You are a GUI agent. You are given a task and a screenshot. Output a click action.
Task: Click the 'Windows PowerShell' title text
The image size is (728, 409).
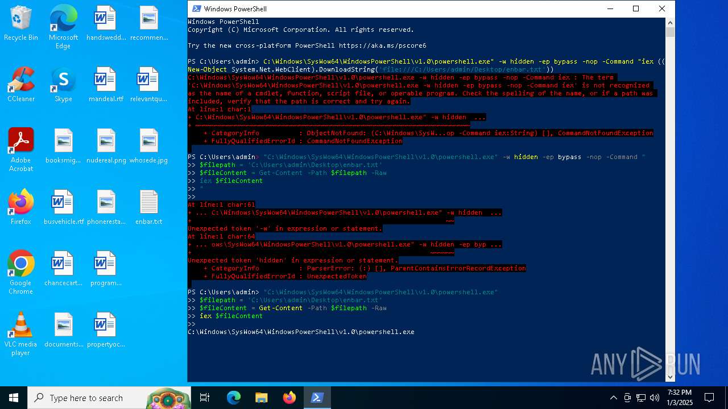click(235, 9)
